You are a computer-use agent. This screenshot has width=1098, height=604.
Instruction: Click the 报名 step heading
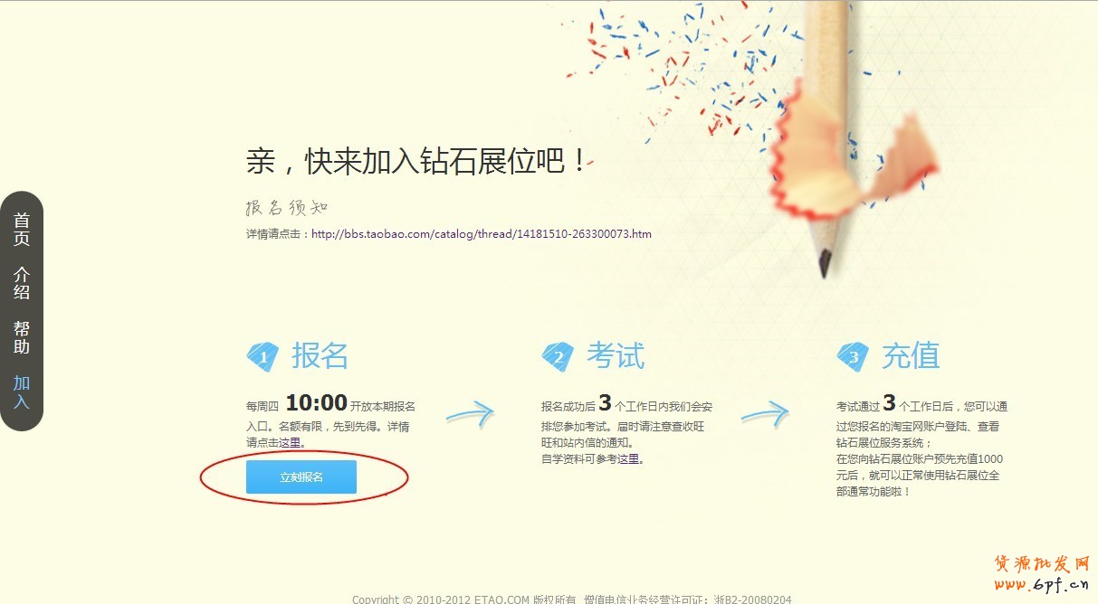pyautogui.click(x=320, y=355)
